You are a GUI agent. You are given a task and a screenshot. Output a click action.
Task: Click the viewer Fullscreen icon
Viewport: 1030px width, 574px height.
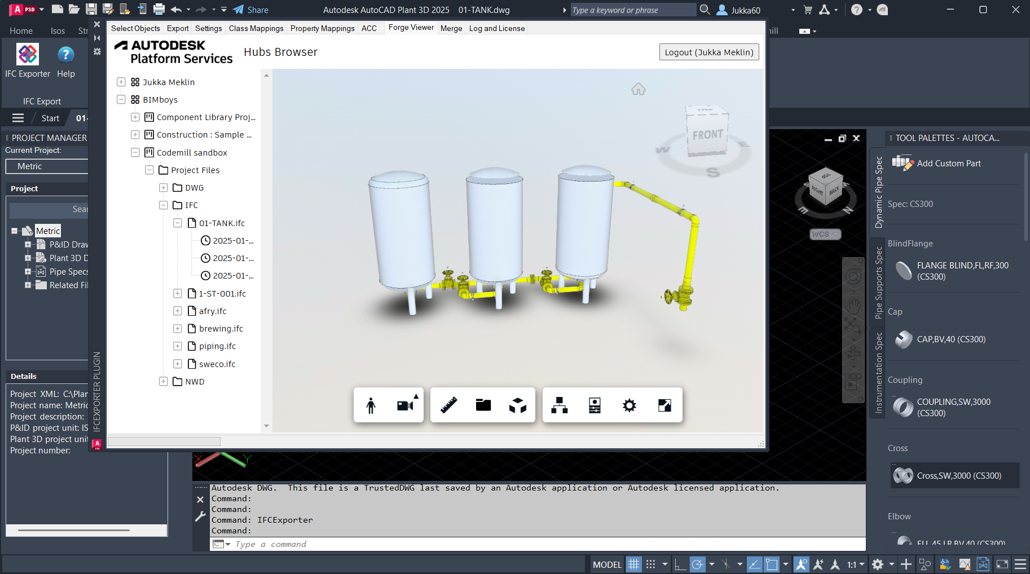(x=664, y=405)
